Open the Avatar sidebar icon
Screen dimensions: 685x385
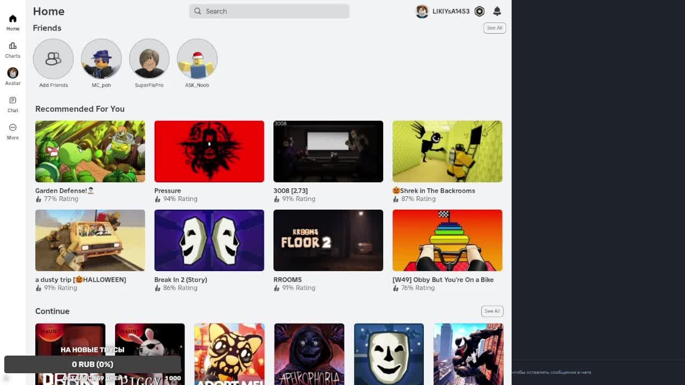point(13,73)
